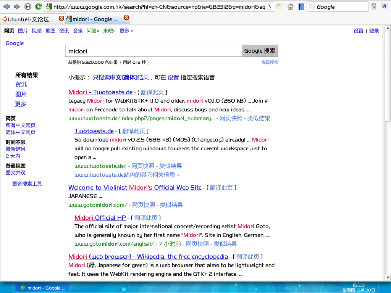Open 设置 link at top right

tap(358, 31)
